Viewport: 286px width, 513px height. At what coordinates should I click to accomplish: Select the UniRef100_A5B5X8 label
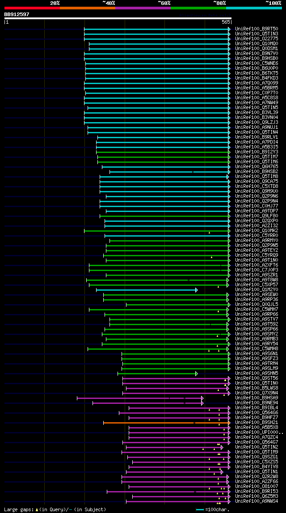coord(257,428)
